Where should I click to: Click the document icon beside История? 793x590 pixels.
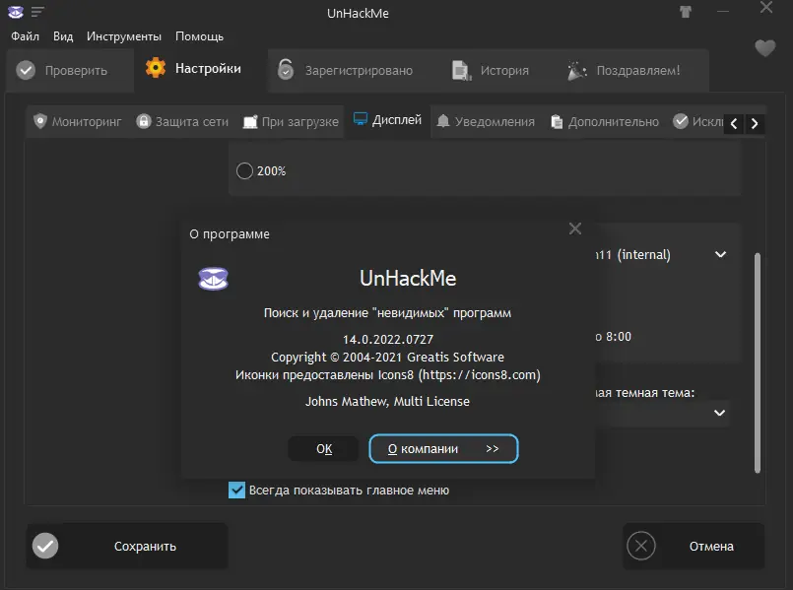(x=461, y=70)
